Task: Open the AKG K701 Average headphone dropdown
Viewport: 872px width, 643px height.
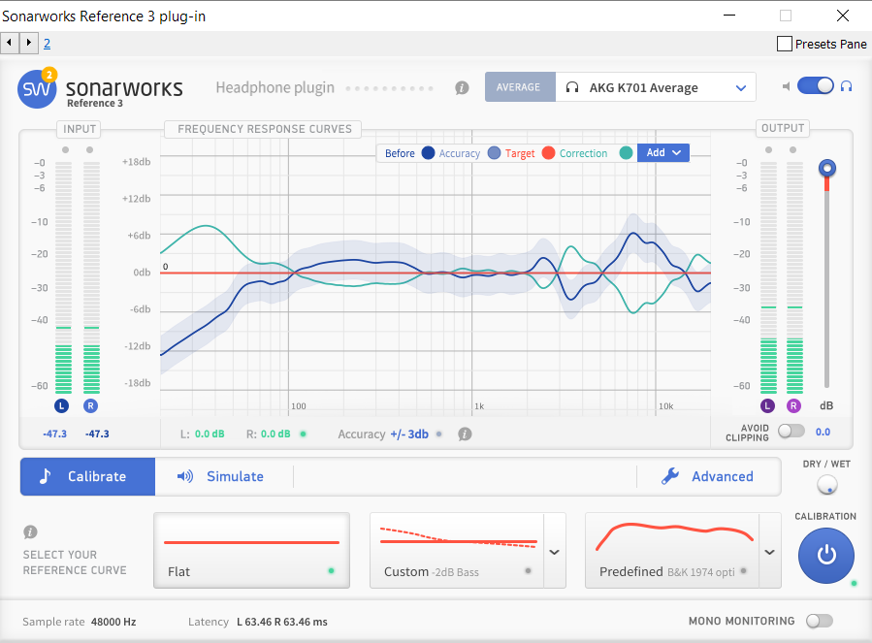Action: [x=656, y=87]
